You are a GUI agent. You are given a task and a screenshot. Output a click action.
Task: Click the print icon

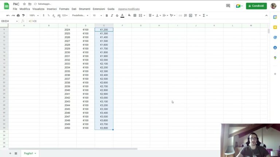click(x=18, y=16)
